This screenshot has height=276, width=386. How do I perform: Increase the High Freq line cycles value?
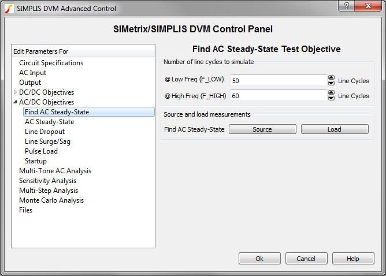pyautogui.click(x=331, y=93)
